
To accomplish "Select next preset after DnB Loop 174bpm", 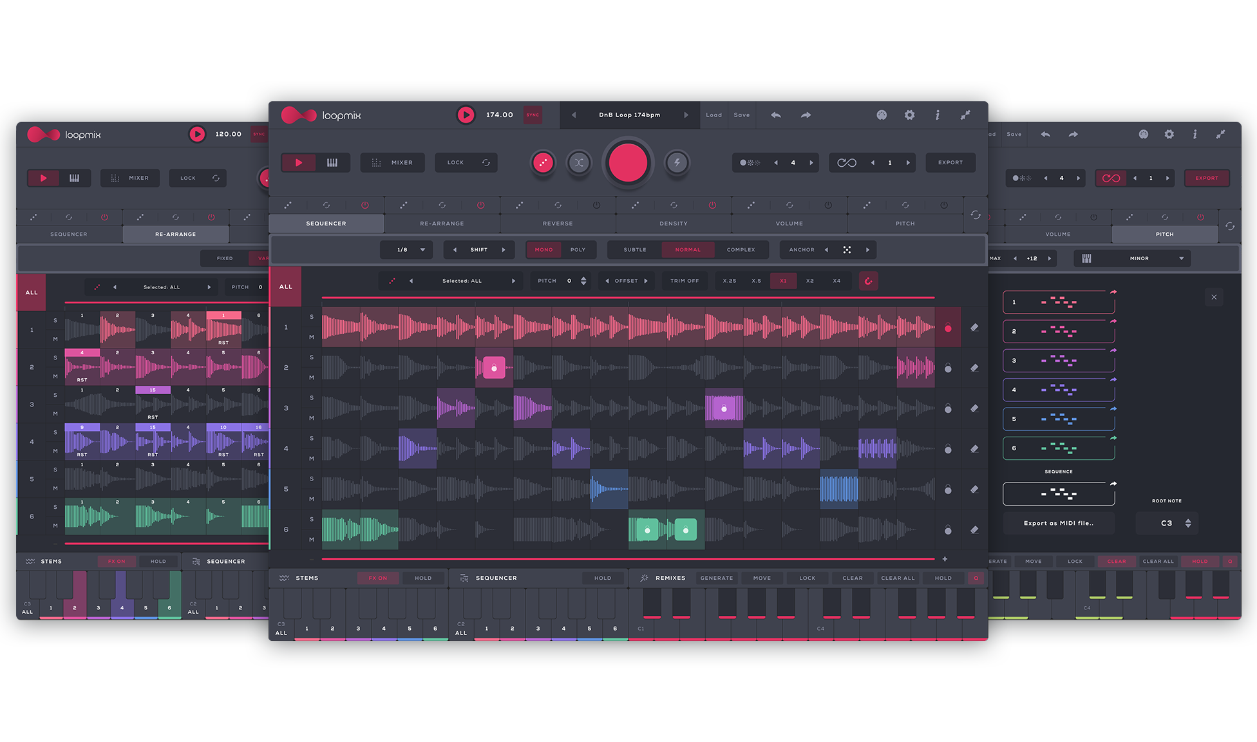I will 686,115.
